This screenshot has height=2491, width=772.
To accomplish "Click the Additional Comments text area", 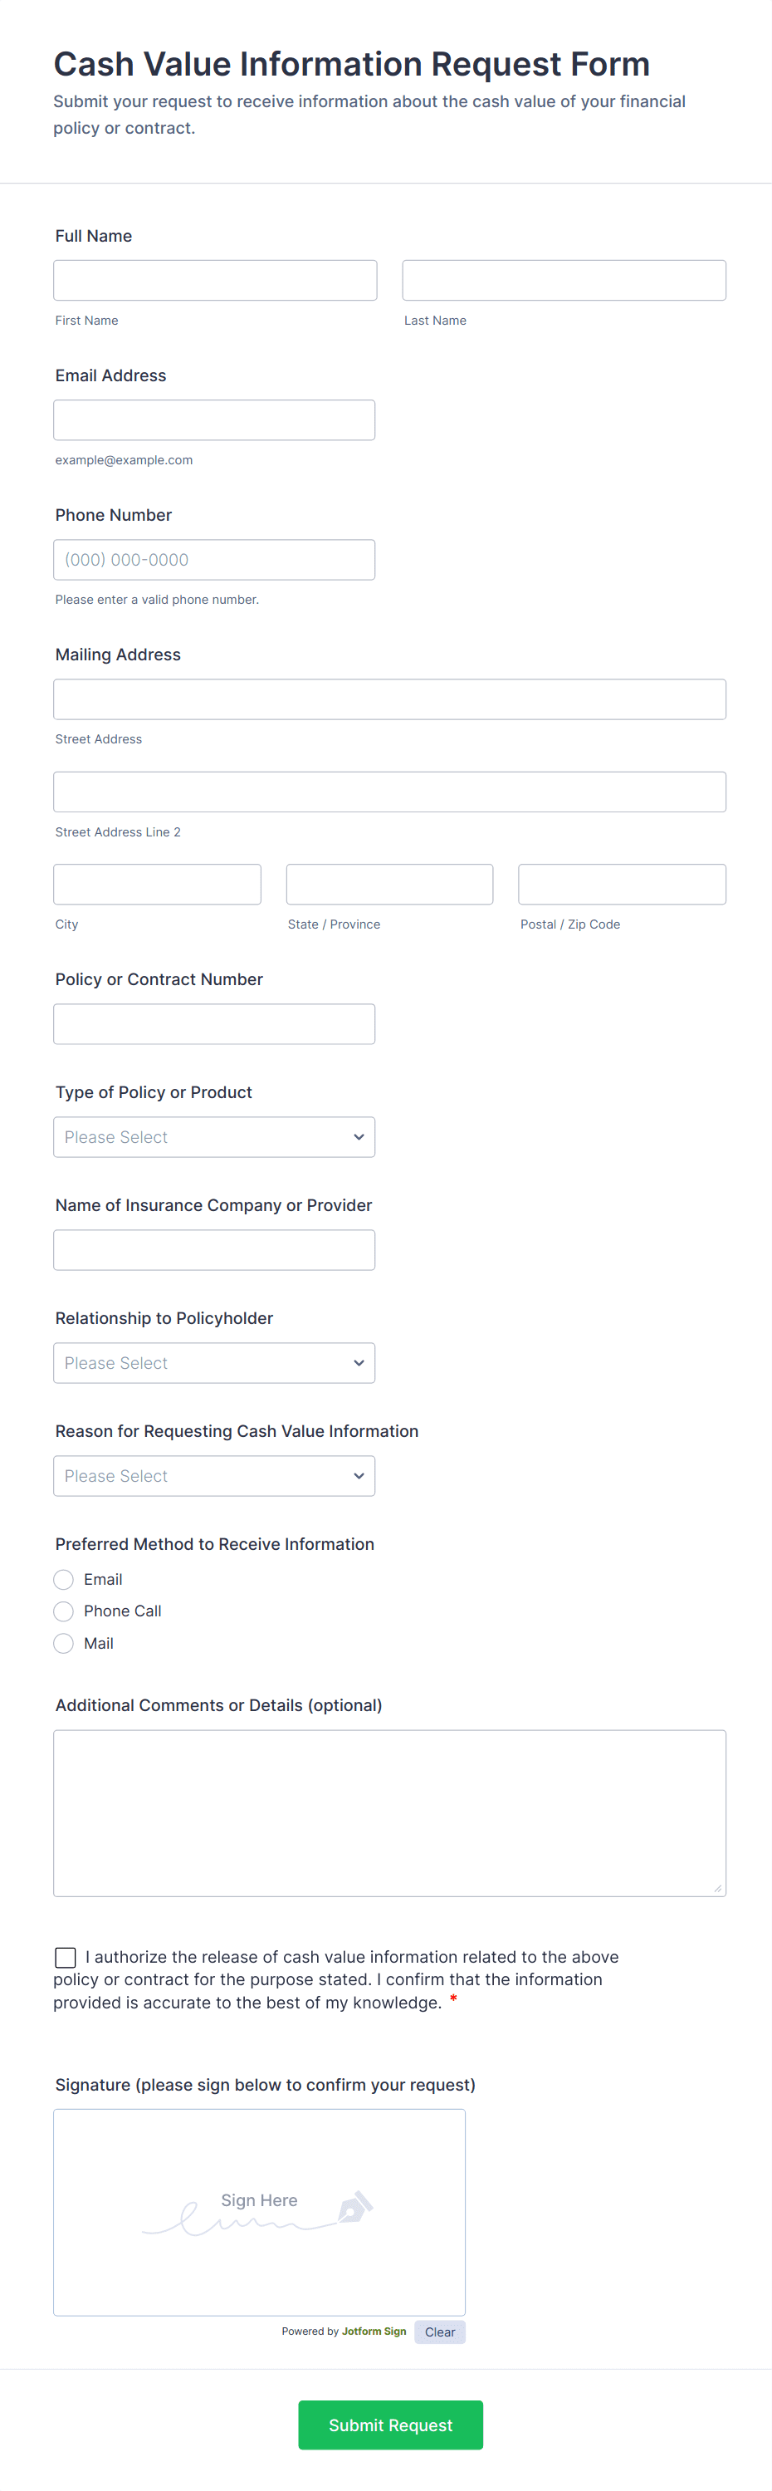I will pyautogui.click(x=389, y=1812).
